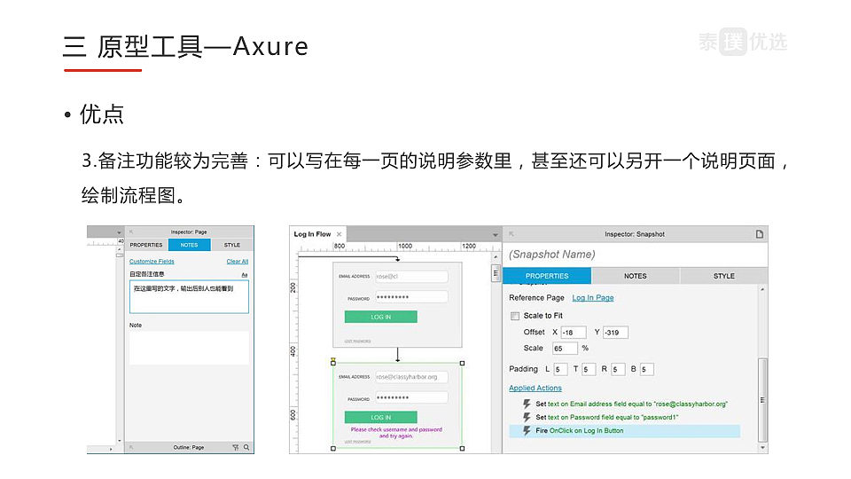Click email field showing rose@classyharbor.org
Viewport: 851px width, 479px height.
click(411, 377)
